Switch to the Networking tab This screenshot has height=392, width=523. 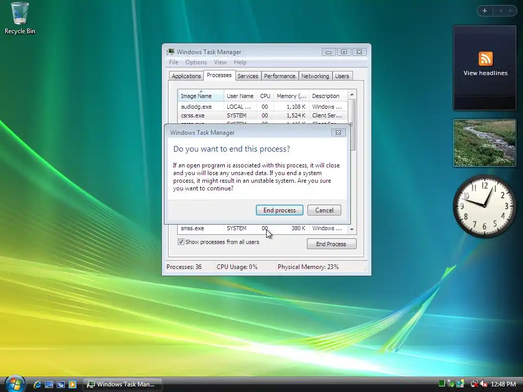315,76
